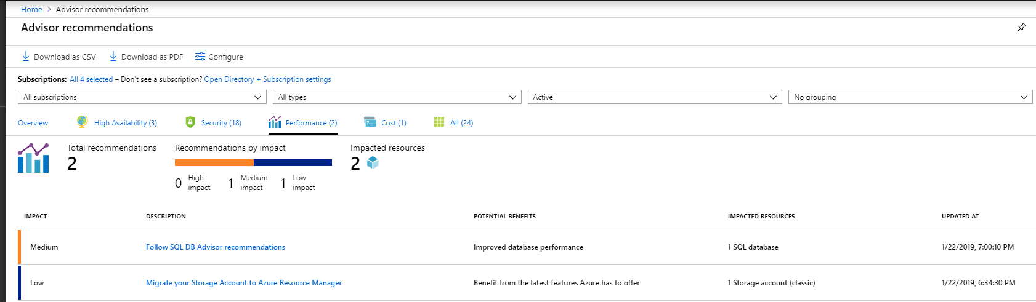This screenshot has width=1036, height=302.
Task: Click the orange medium impact bar segment
Action: pyautogui.click(x=214, y=163)
